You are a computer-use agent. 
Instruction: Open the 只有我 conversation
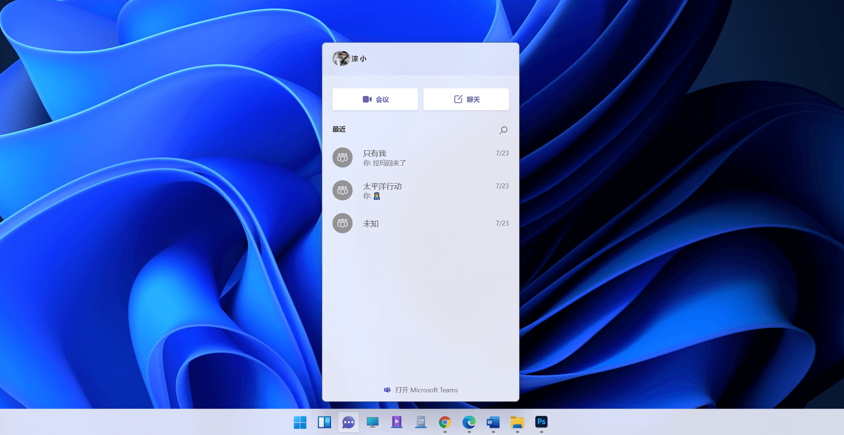420,158
